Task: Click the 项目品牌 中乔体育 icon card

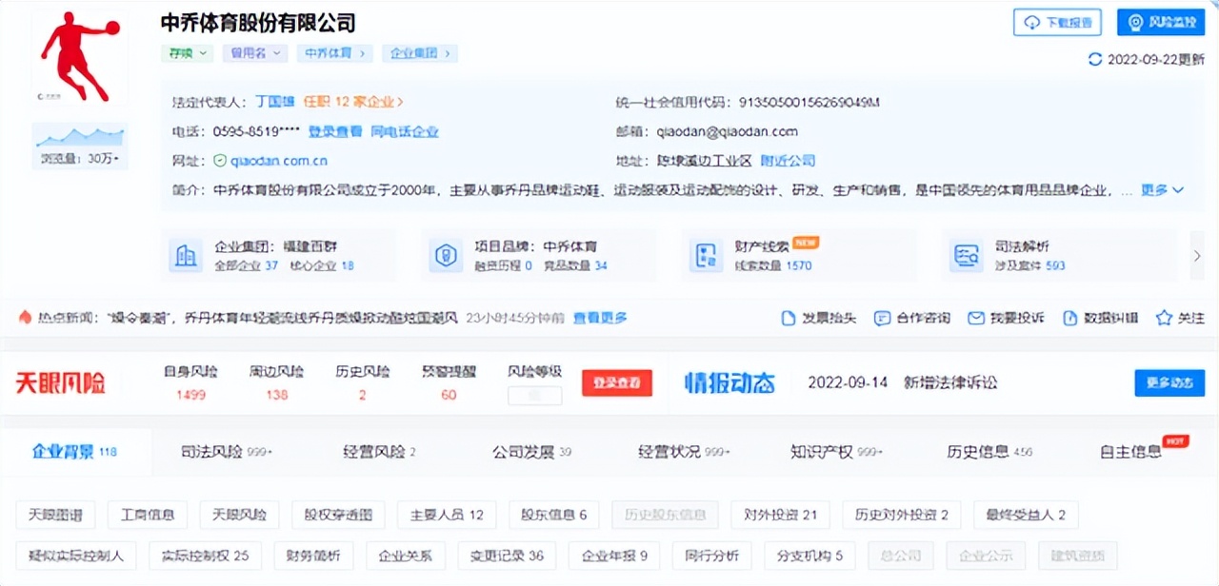Action: pyautogui.click(x=446, y=255)
